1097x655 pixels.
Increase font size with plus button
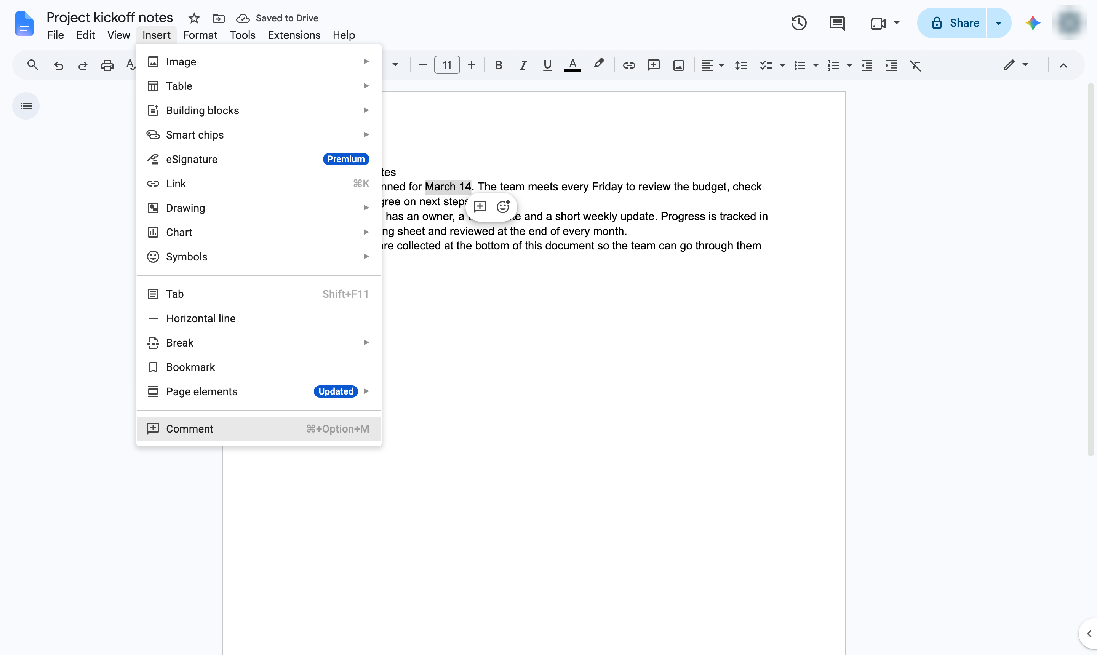(x=472, y=65)
